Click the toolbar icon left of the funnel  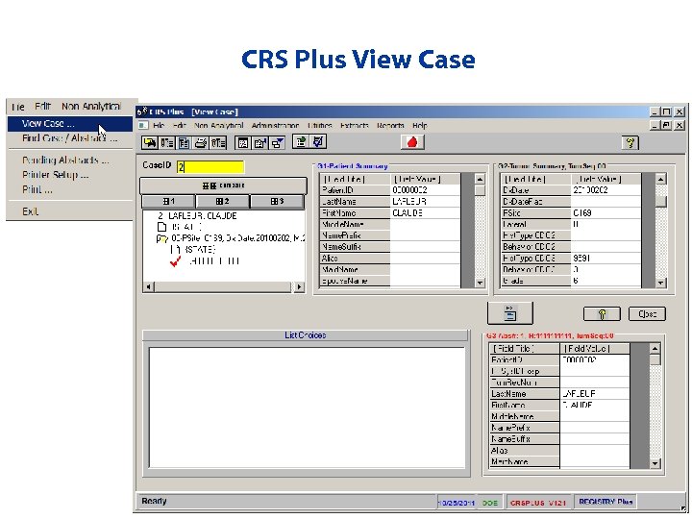click(x=260, y=142)
